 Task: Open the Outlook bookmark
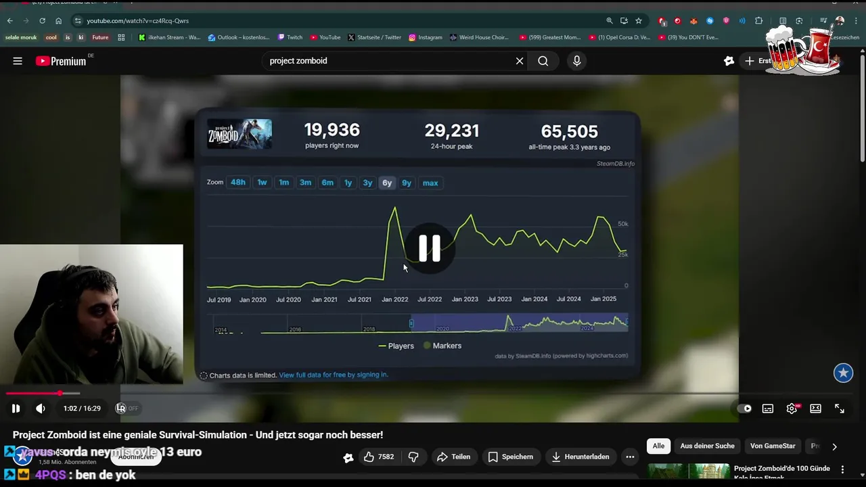pos(240,37)
